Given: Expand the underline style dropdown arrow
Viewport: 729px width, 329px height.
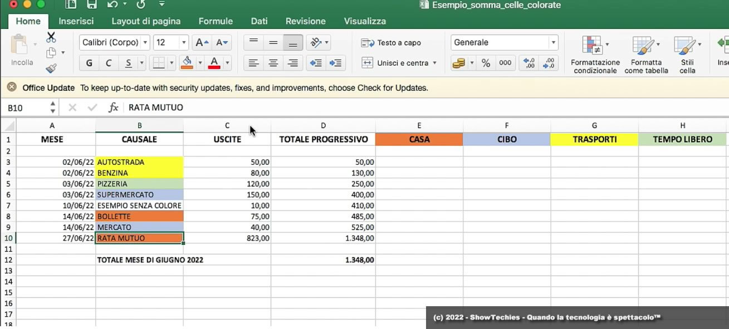Looking at the screenshot, I should click(x=141, y=63).
